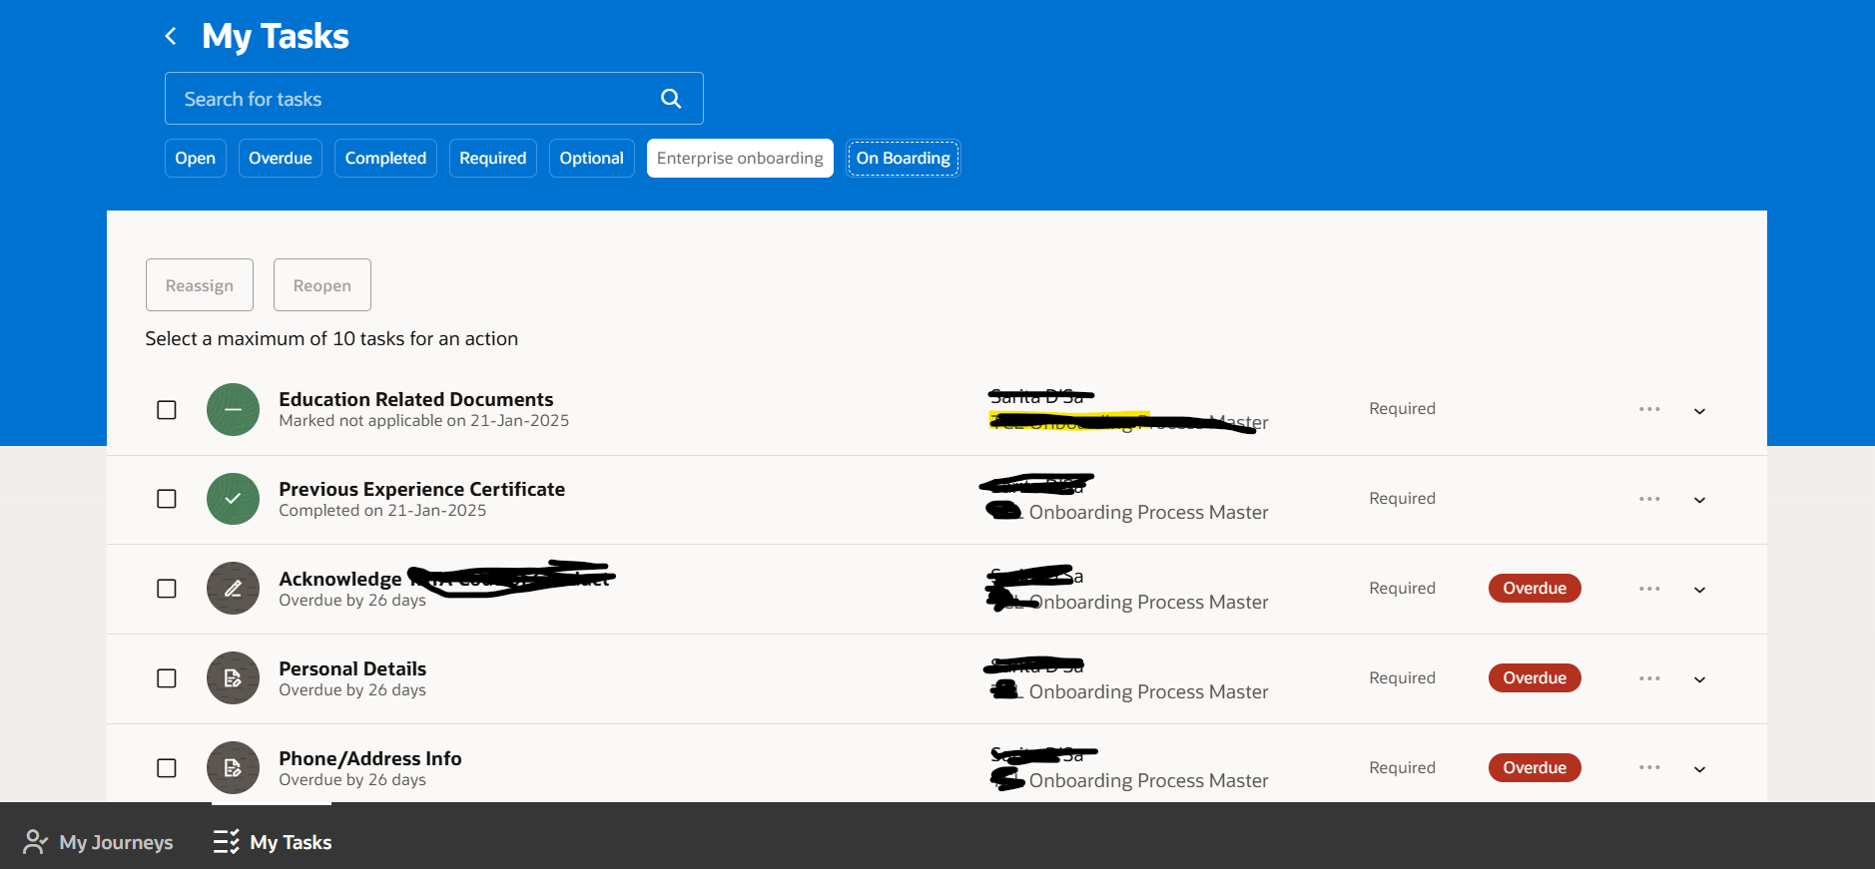Open more actions for Personal Details
The height and width of the screenshot is (869, 1875).
(1649, 678)
